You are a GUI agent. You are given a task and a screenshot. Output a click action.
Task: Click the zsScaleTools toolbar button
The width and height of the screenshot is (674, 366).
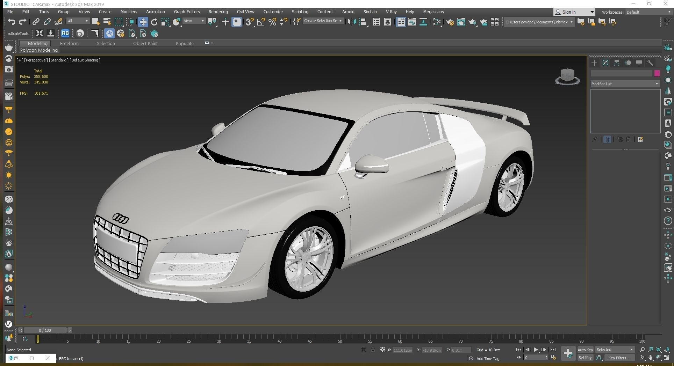18,34
